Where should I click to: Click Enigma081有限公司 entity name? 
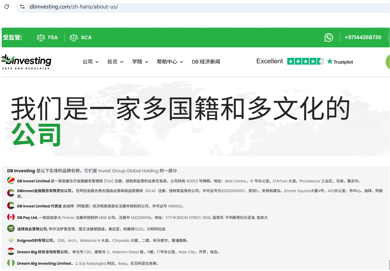[x=36, y=241]
